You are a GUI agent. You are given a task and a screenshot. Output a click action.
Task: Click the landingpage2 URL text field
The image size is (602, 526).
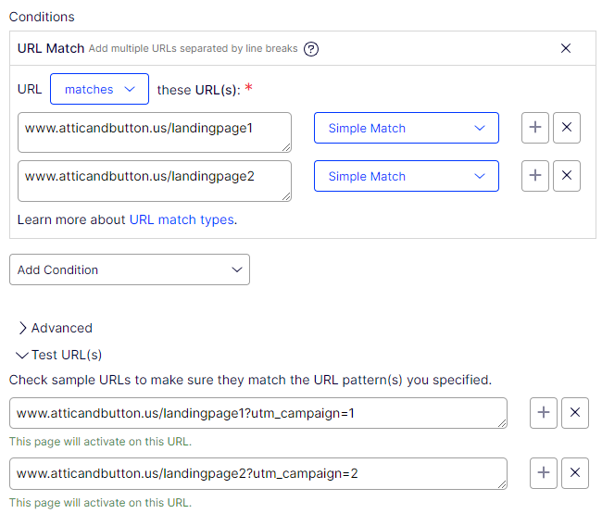154,180
